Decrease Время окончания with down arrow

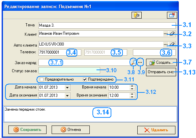tap(132, 97)
